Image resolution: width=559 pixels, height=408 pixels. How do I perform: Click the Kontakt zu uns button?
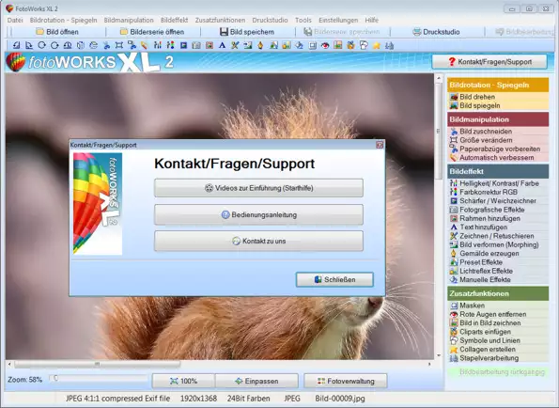tap(258, 241)
